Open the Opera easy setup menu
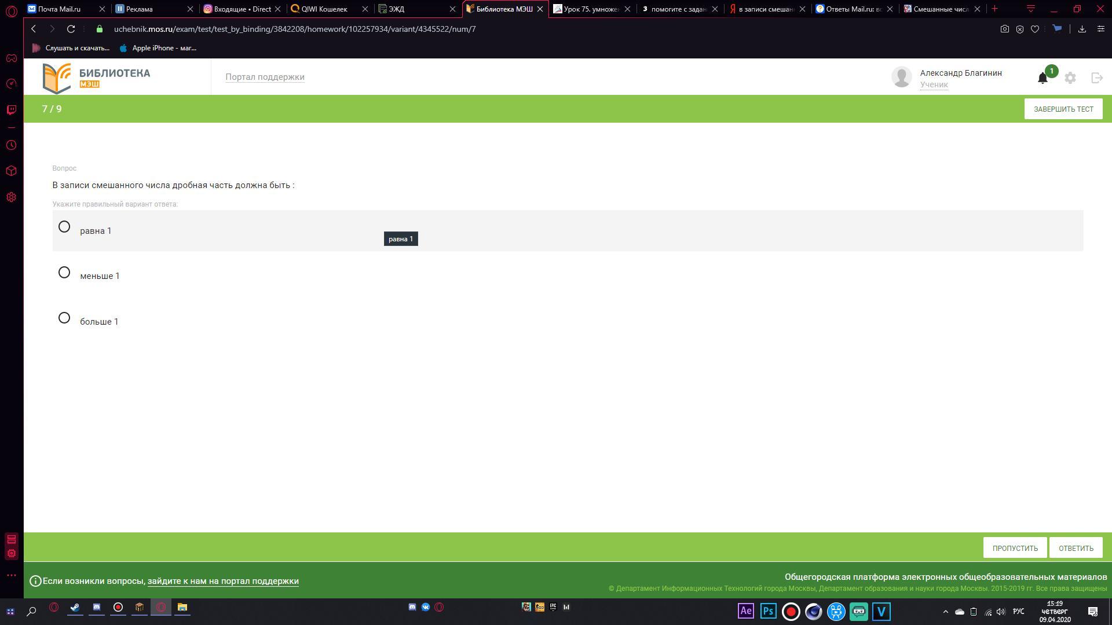This screenshot has width=1112, height=625. [x=1100, y=29]
